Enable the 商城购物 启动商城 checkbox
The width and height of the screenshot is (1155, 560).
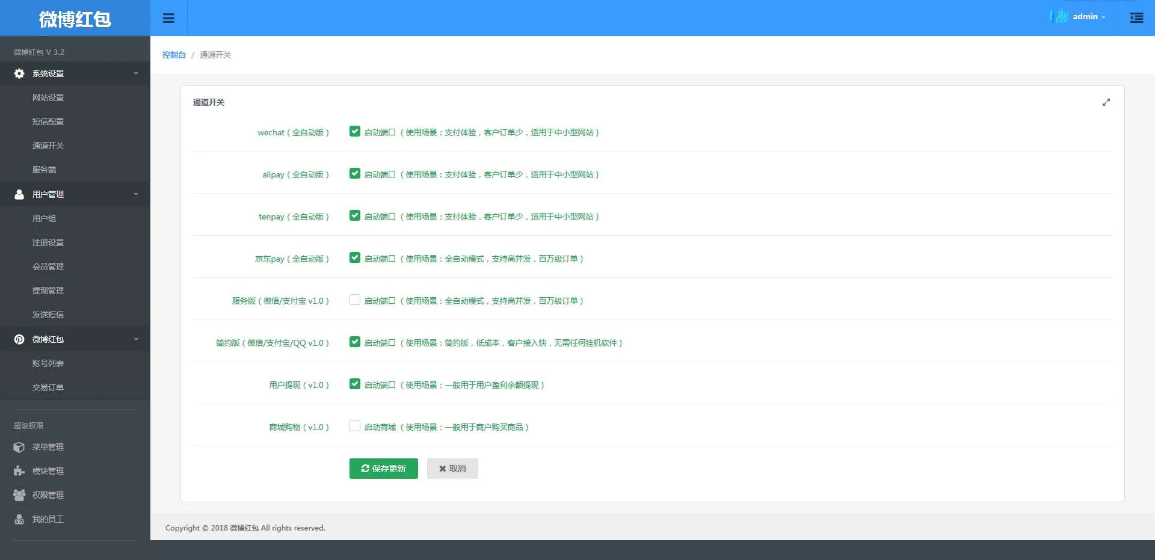point(355,426)
